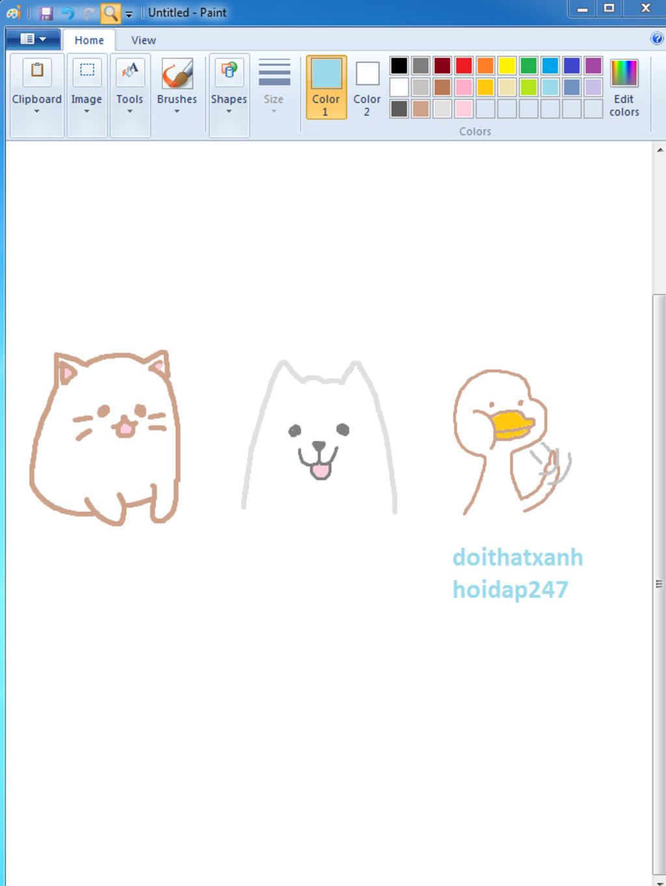Click the drawn text hoidap247 on canvas
The image size is (666, 886).
[x=511, y=590]
